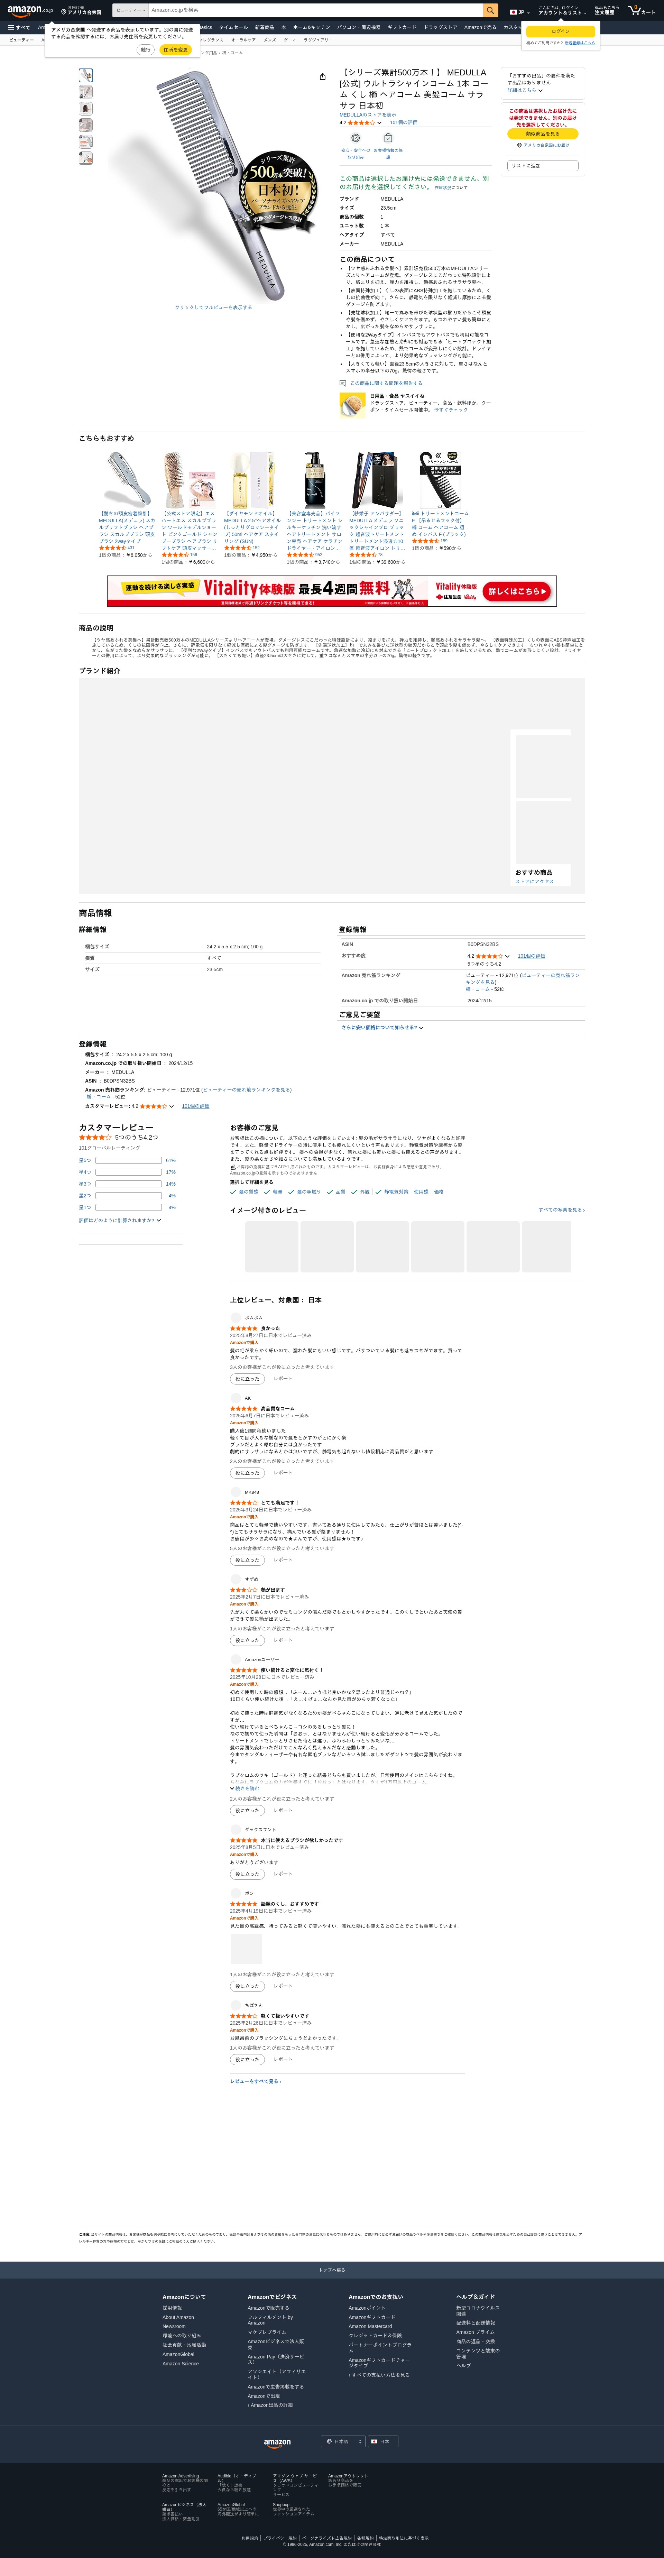The width and height of the screenshot is (664, 2558).
Task: Filter reviews by 髪の質感 aspect
Action: [244, 1191]
